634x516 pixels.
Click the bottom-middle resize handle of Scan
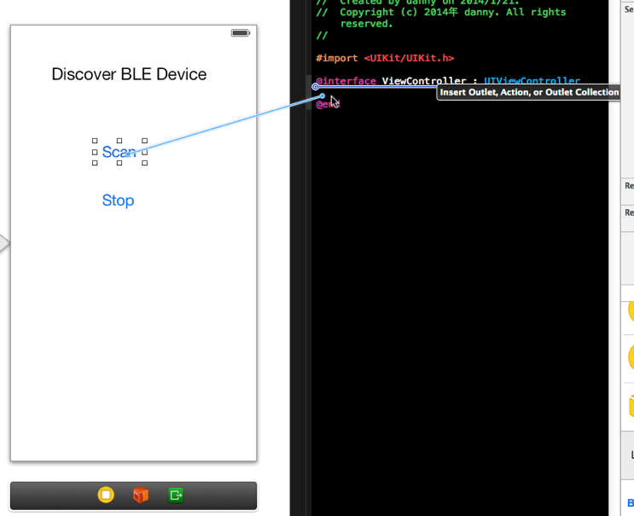coord(119,163)
